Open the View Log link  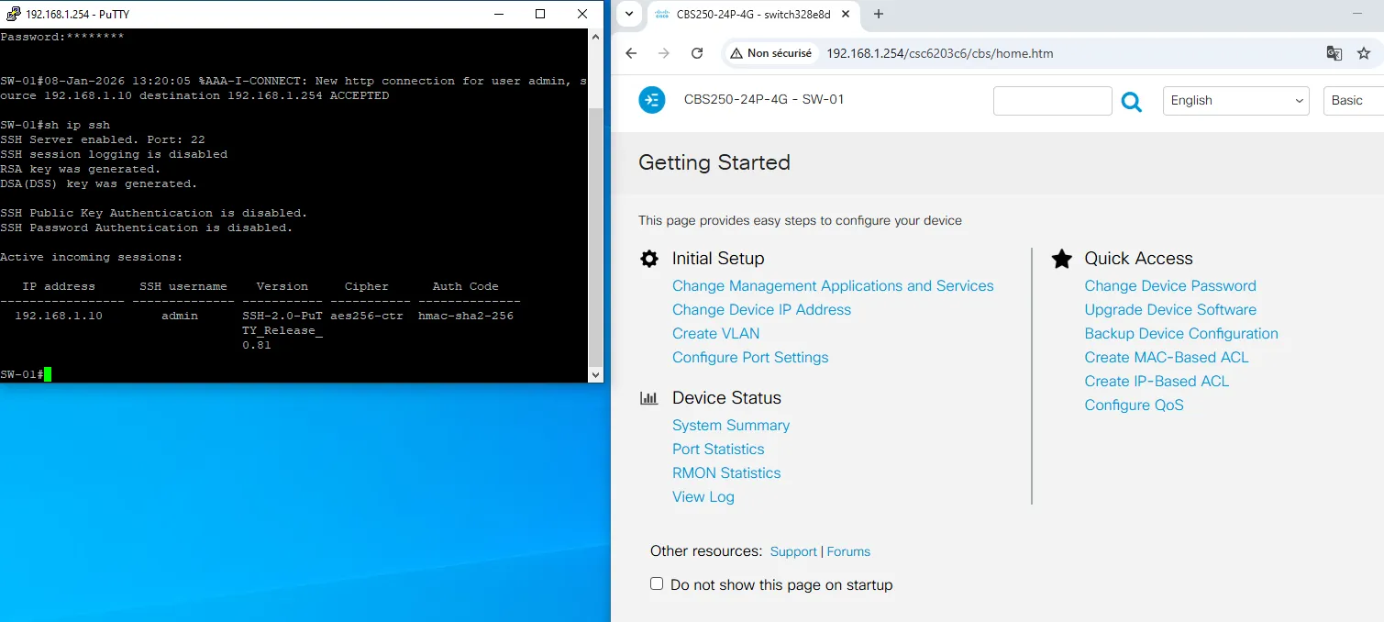click(x=703, y=497)
